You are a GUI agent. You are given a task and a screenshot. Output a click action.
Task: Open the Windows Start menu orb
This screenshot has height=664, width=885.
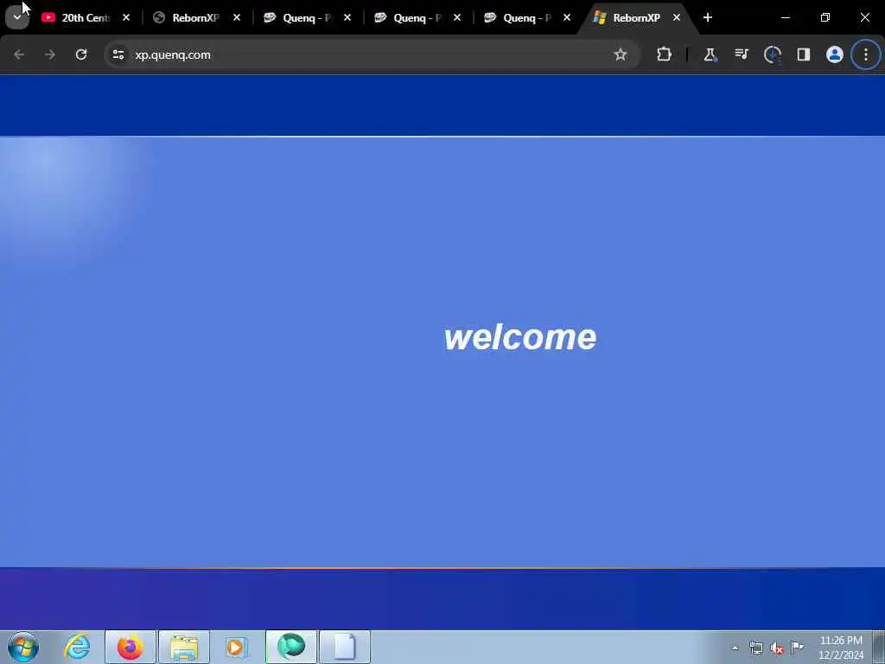(23, 647)
